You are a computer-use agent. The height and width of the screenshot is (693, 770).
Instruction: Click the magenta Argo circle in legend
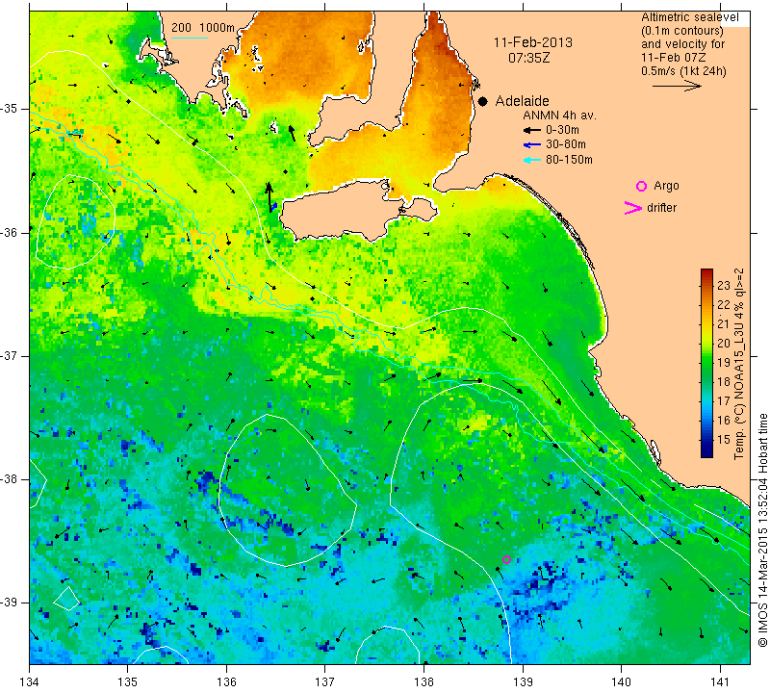[641, 186]
